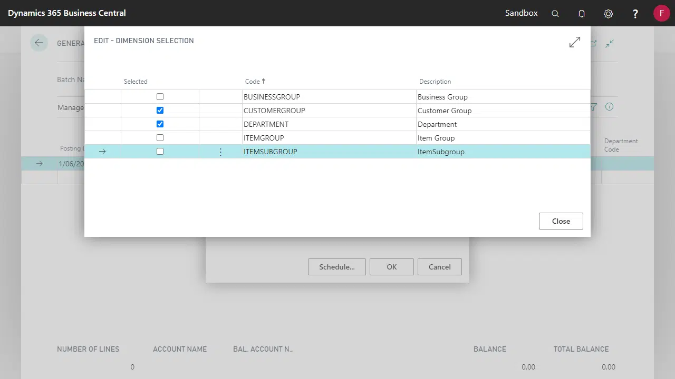This screenshot has width=675, height=379.
Task: Enable the ITEMGROUP checkbox
Action: pyautogui.click(x=160, y=138)
